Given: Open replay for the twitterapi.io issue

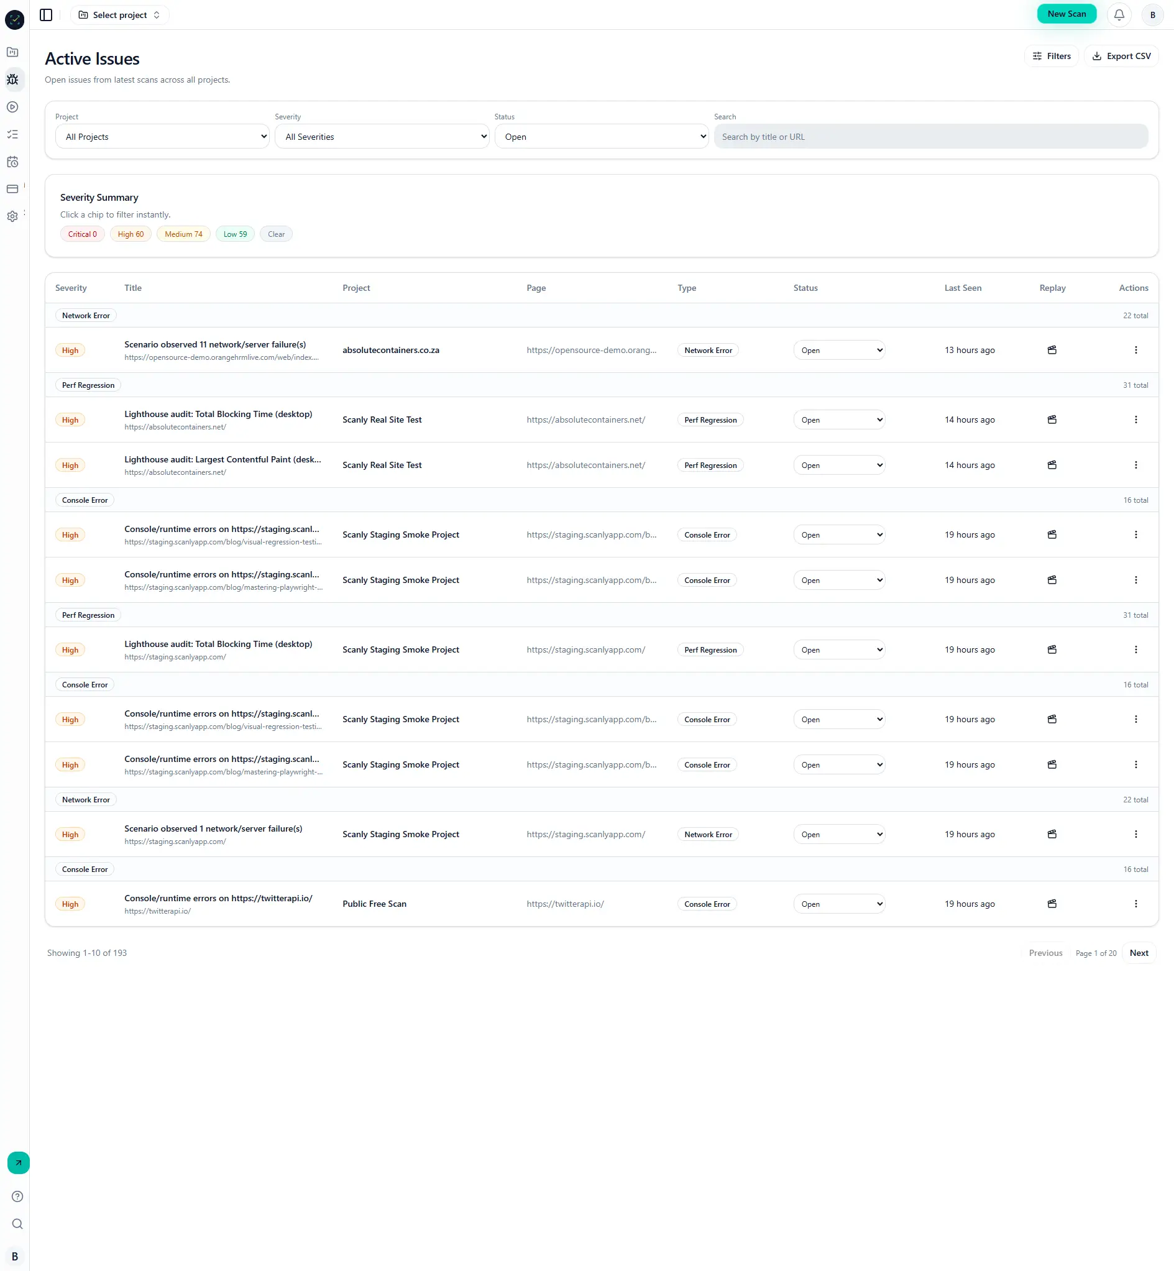Looking at the screenshot, I should tap(1052, 903).
